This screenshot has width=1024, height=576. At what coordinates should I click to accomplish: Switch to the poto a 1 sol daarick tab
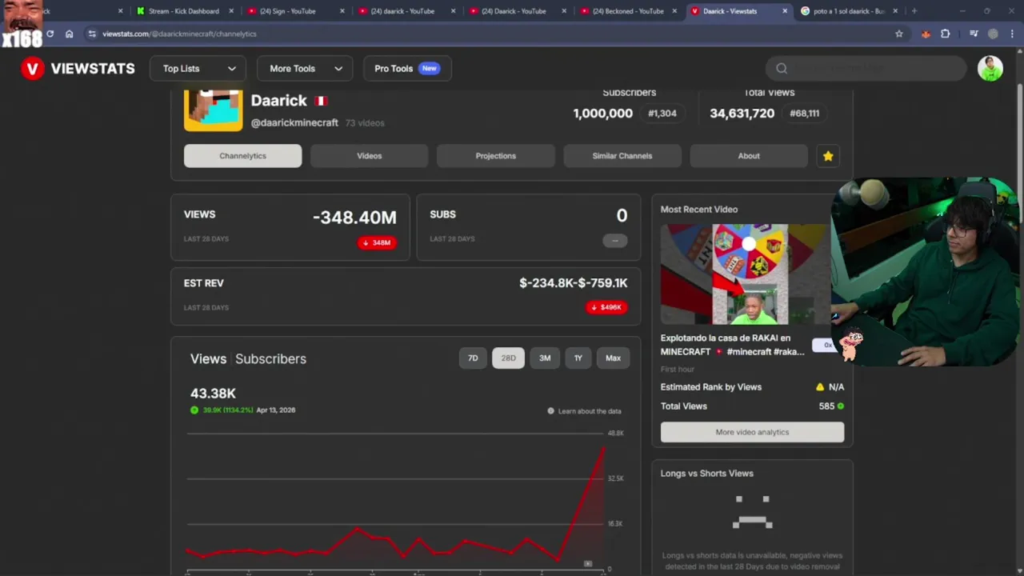pos(848,11)
